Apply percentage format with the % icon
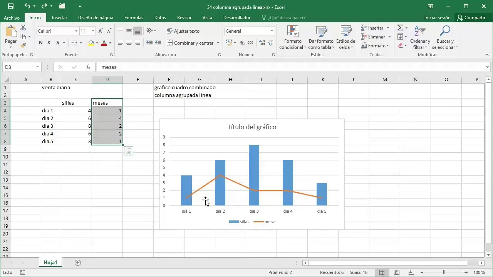Image resolution: width=493 pixels, height=277 pixels. (242, 43)
